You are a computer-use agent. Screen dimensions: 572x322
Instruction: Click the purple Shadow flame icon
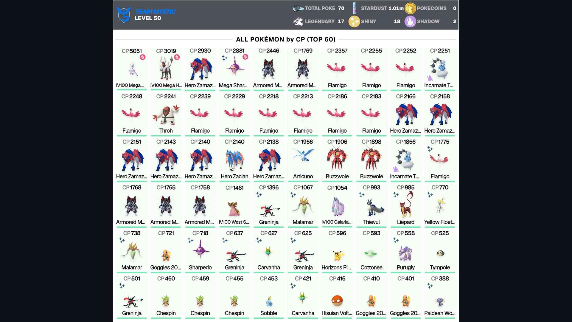click(410, 21)
